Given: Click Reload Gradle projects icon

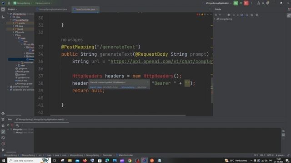Looking at the screenshot, I should coord(216,15).
